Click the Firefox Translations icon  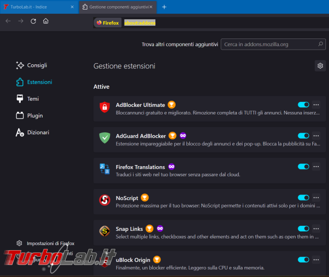pos(105,169)
